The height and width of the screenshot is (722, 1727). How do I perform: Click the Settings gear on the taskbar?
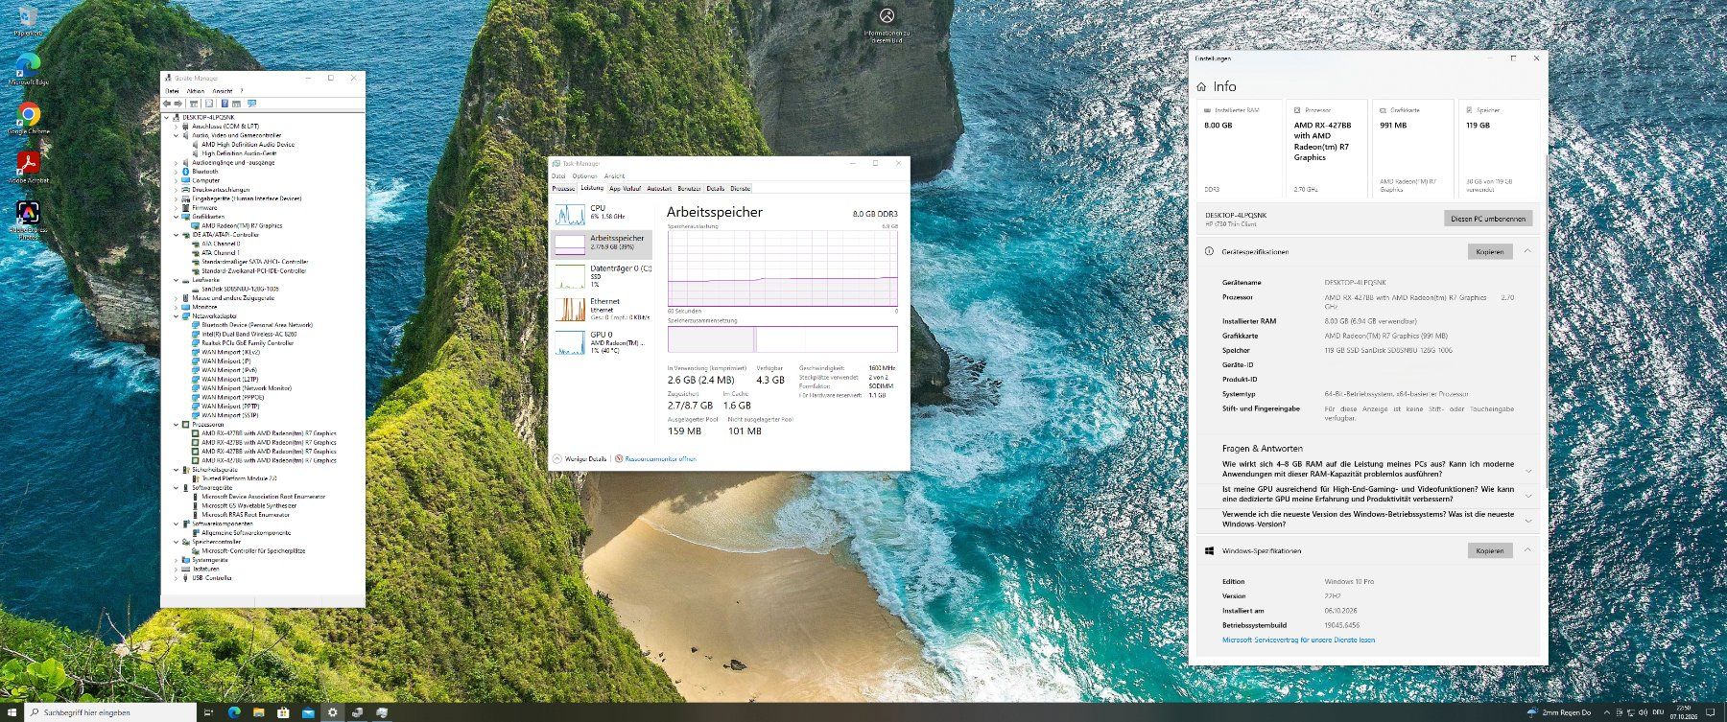[333, 712]
